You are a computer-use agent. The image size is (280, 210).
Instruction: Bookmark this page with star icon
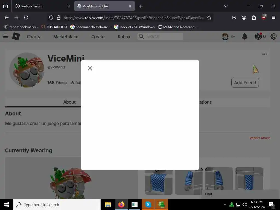[209, 17]
